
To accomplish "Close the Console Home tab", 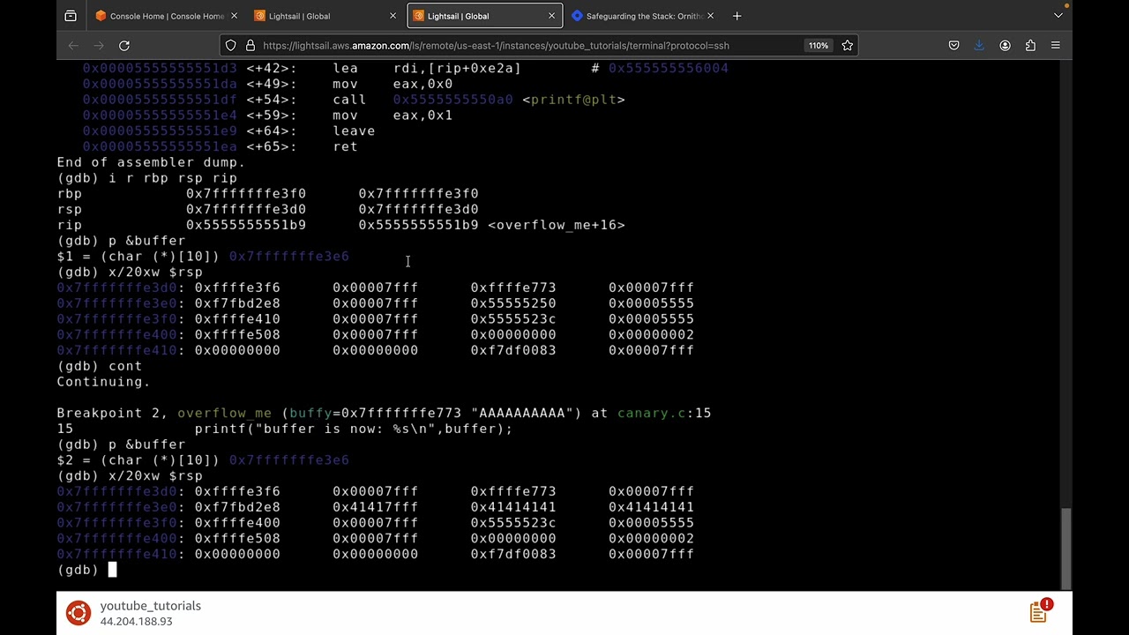I will click(x=233, y=16).
